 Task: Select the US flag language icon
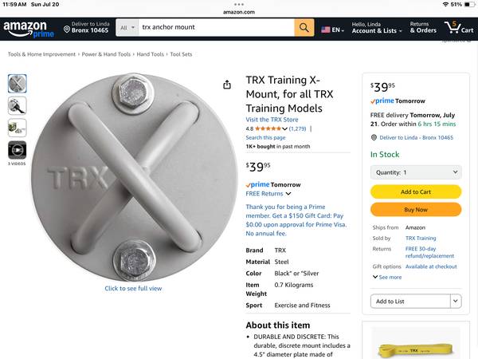tap(326, 30)
